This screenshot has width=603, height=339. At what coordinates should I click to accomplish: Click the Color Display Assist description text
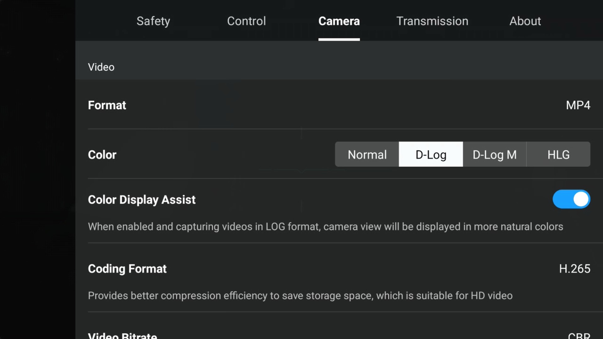pyautogui.click(x=325, y=227)
